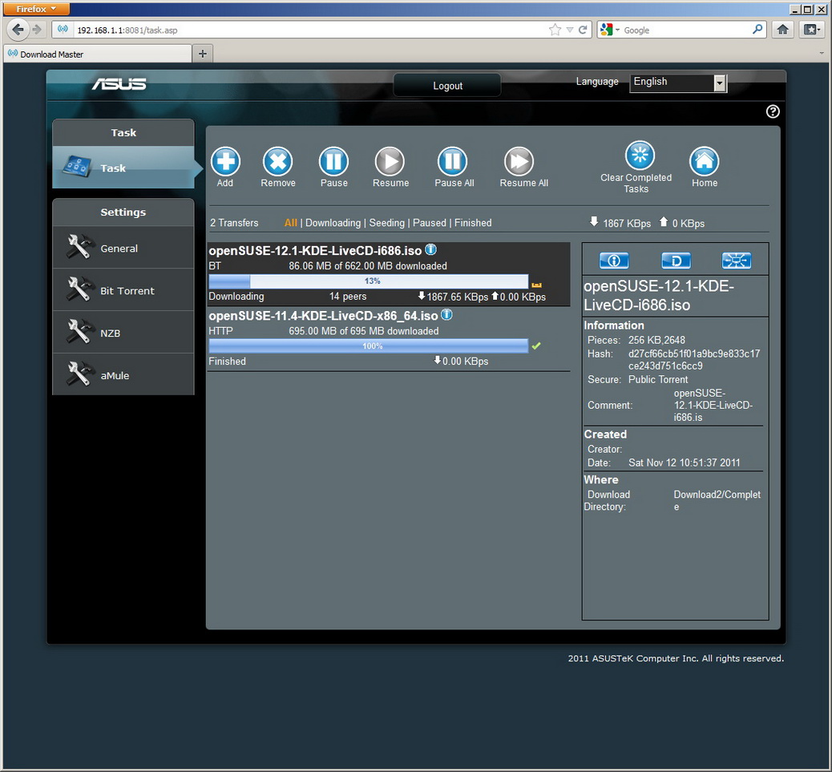832x772 pixels.
Task: Open the help question mark icon
Action: pos(773,111)
